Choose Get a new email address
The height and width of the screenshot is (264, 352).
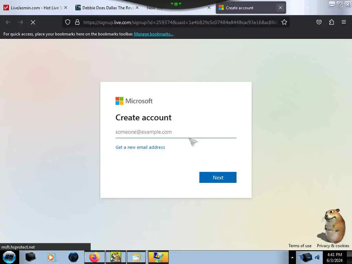click(140, 147)
